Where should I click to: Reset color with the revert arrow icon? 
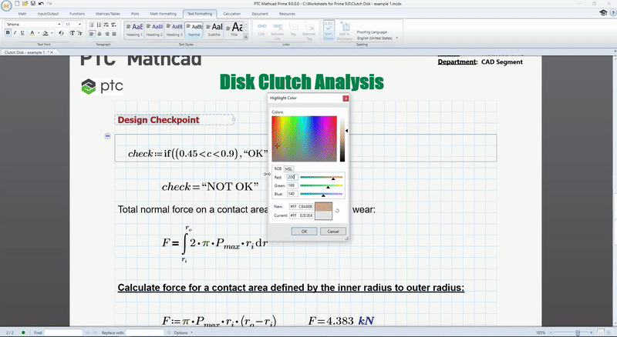tap(338, 210)
